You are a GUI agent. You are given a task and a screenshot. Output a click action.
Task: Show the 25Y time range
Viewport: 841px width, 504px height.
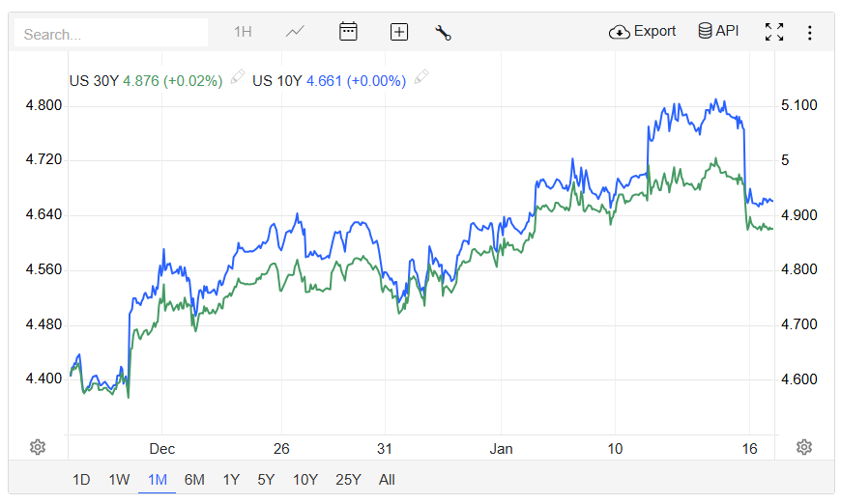(x=348, y=480)
